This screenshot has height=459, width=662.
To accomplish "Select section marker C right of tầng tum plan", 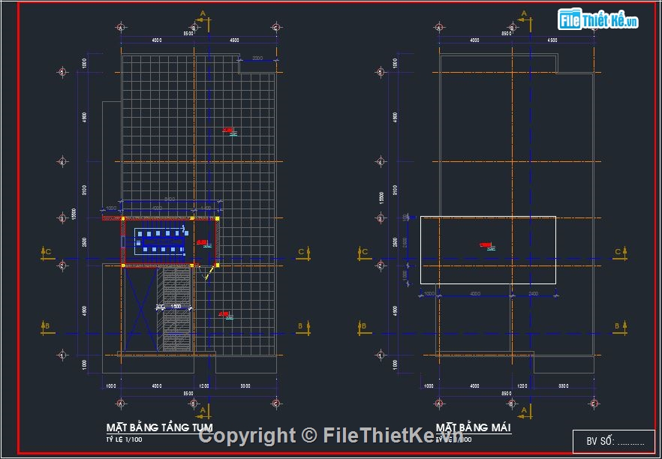I will [303, 253].
